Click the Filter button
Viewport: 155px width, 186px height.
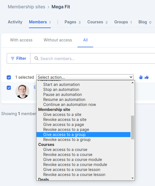19,58
